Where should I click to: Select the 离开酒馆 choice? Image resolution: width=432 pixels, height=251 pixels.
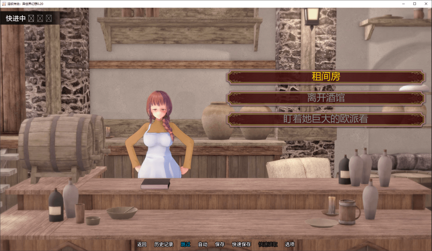[x=326, y=98]
